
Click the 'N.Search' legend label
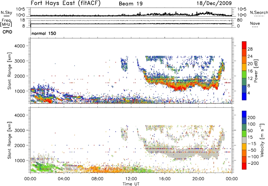[x=259, y=12]
